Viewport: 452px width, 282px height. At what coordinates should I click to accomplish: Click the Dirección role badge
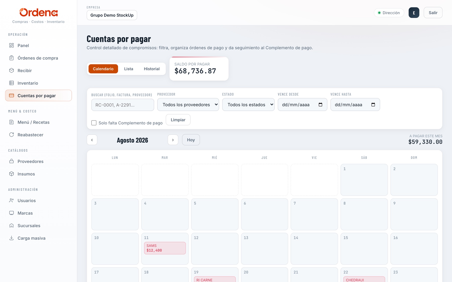389,13
